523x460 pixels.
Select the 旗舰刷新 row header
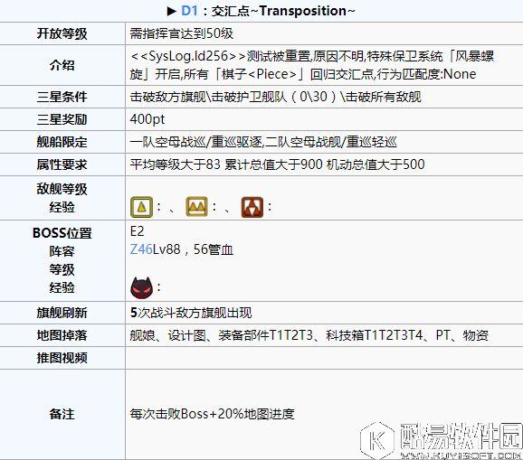(62, 313)
